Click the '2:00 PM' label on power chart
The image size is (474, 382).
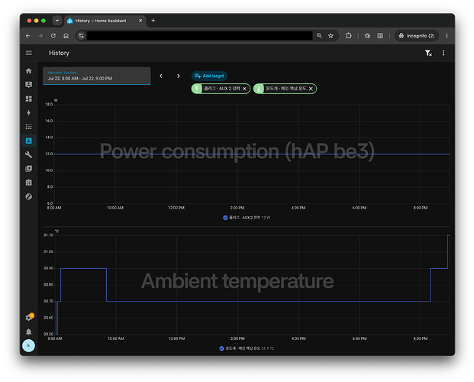coord(237,208)
